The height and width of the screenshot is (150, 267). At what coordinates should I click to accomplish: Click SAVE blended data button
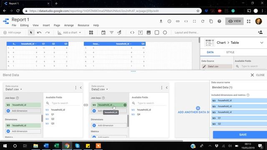tap(240, 135)
